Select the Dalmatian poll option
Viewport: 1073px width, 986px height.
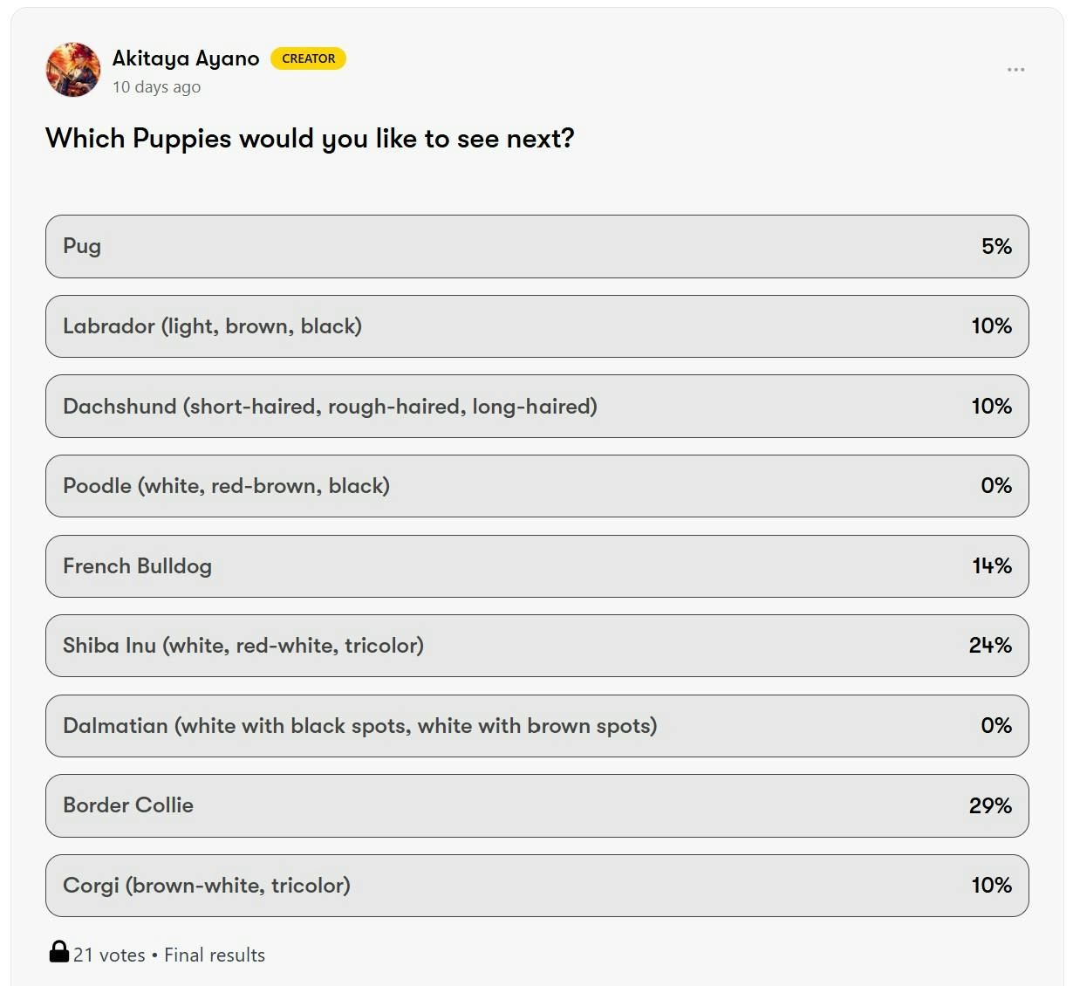tap(536, 726)
